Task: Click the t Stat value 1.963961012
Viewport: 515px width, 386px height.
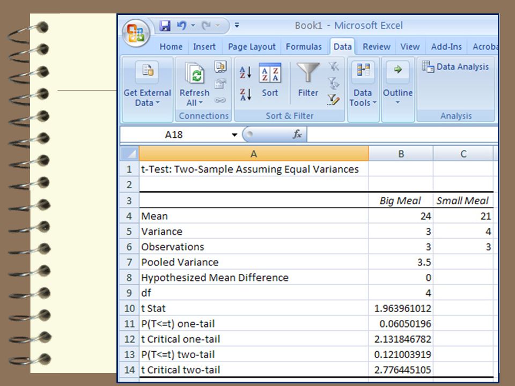Action: pyautogui.click(x=401, y=309)
